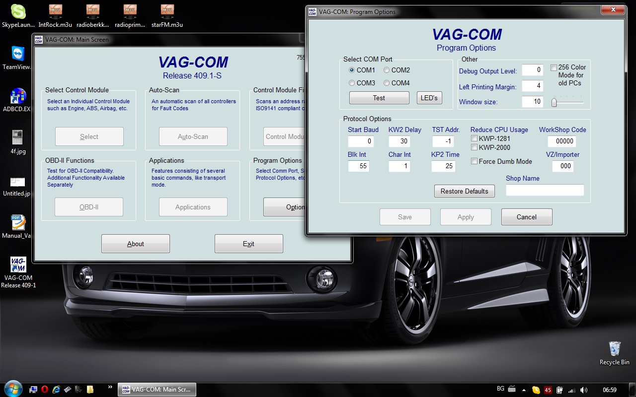Click the Shop Name text field

click(x=545, y=190)
